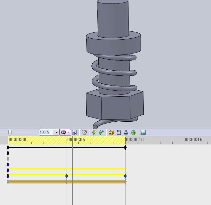Select the black end key at 10 seconds
The width and height of the screenshot is (211, 205).
[125, 148]
